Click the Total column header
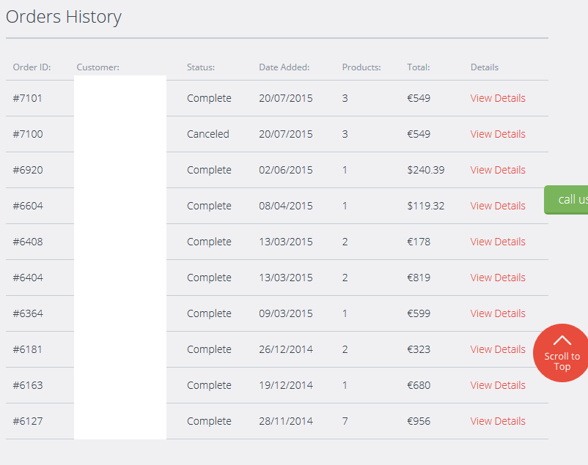 418,67
